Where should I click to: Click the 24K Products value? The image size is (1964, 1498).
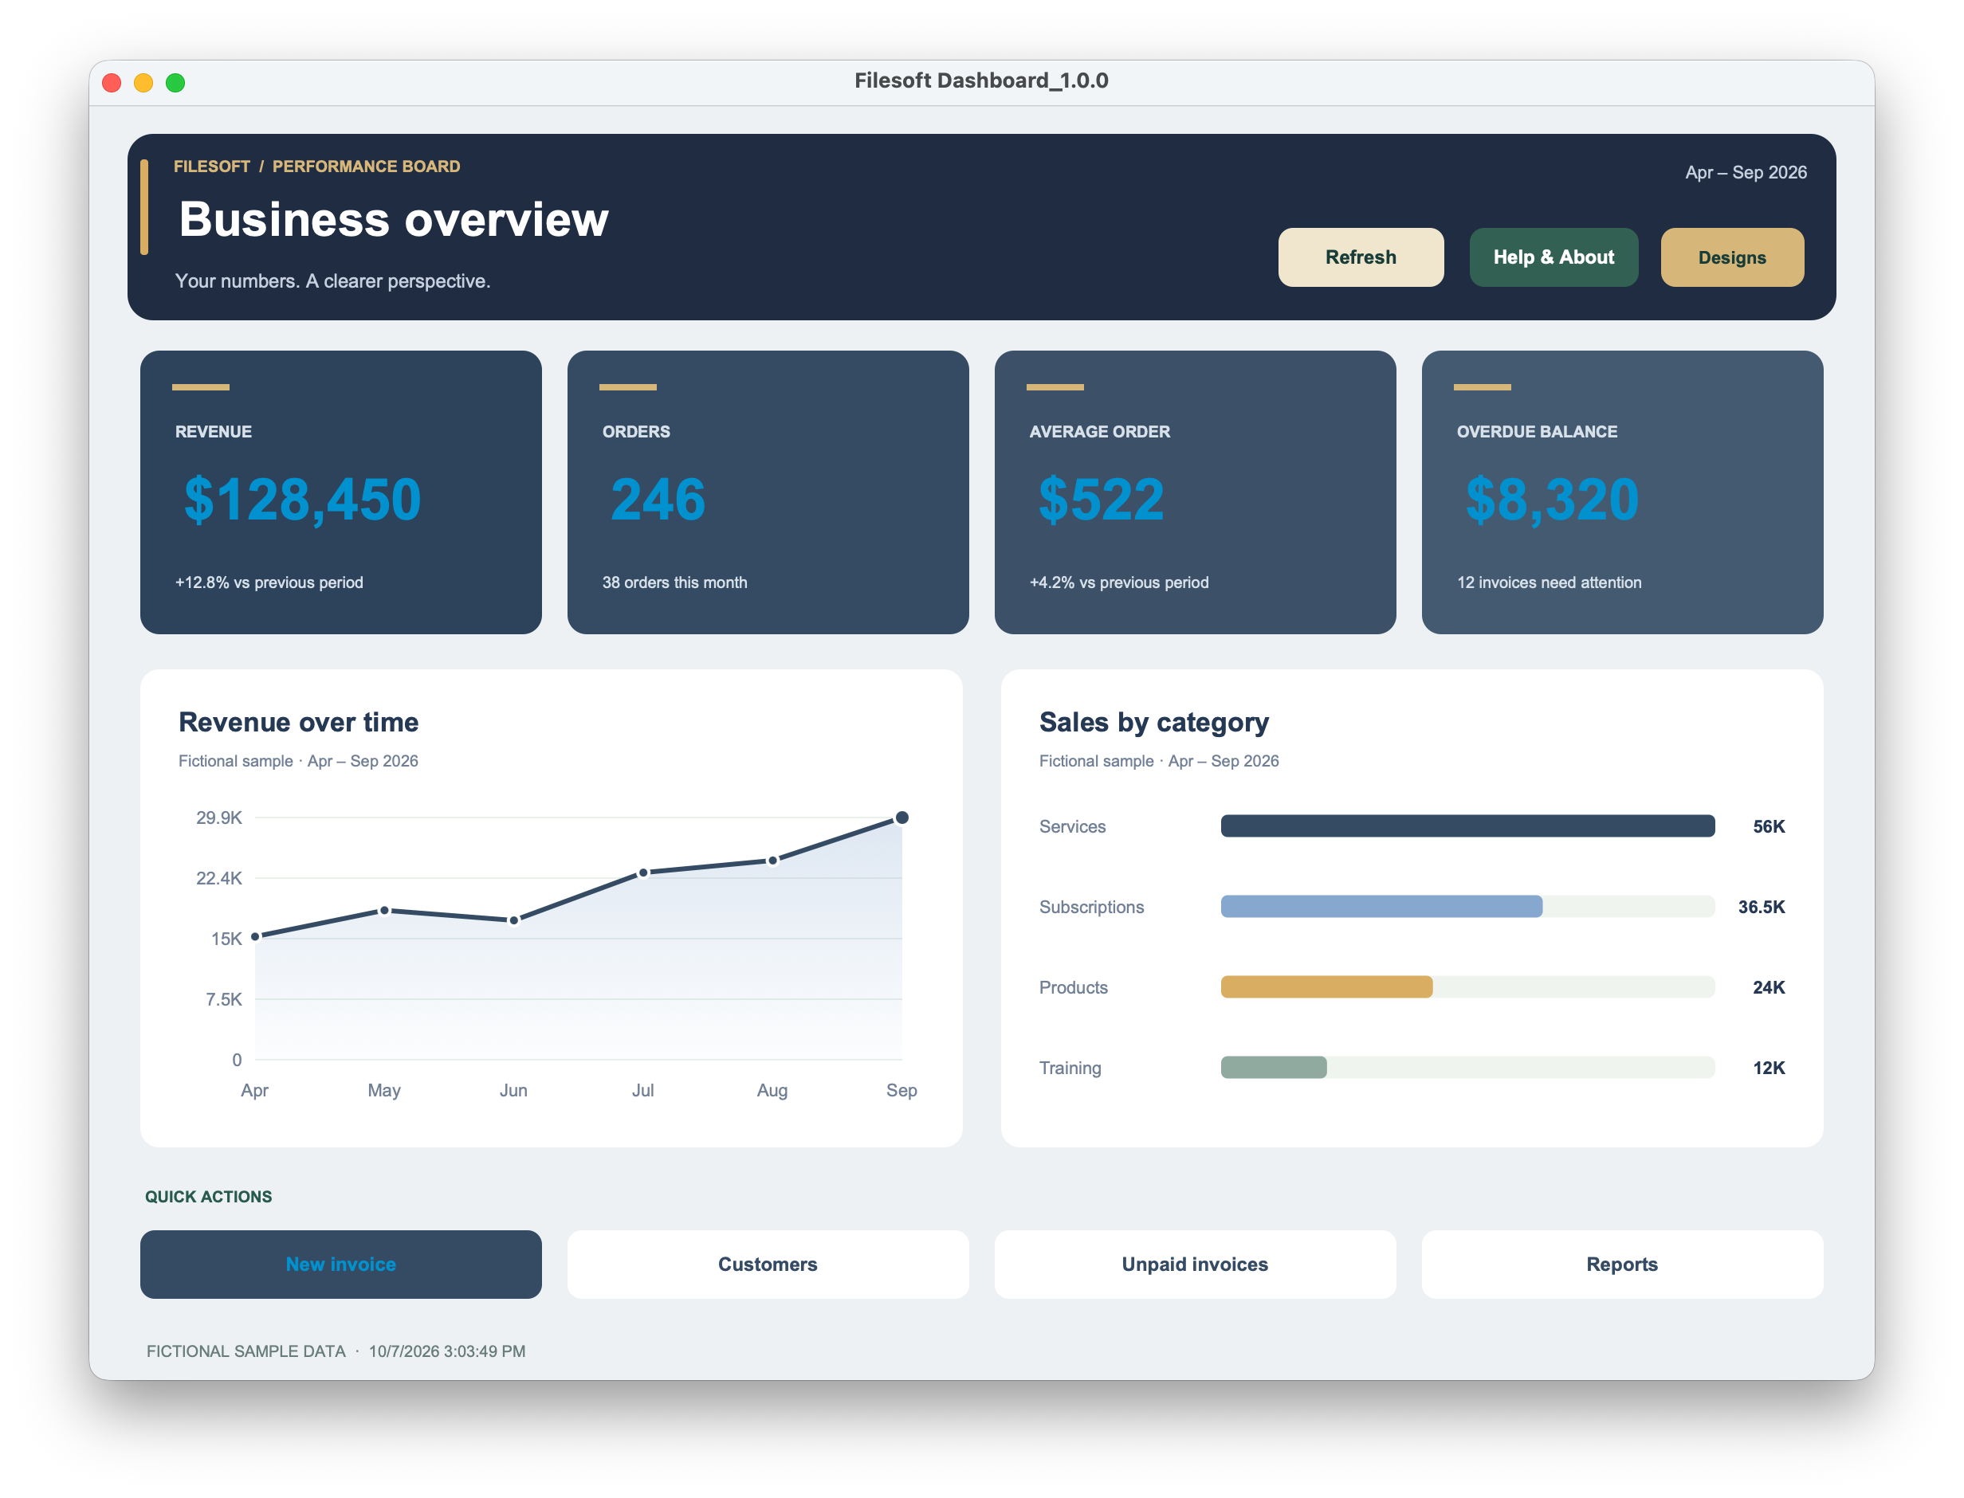pos(1768,986)
